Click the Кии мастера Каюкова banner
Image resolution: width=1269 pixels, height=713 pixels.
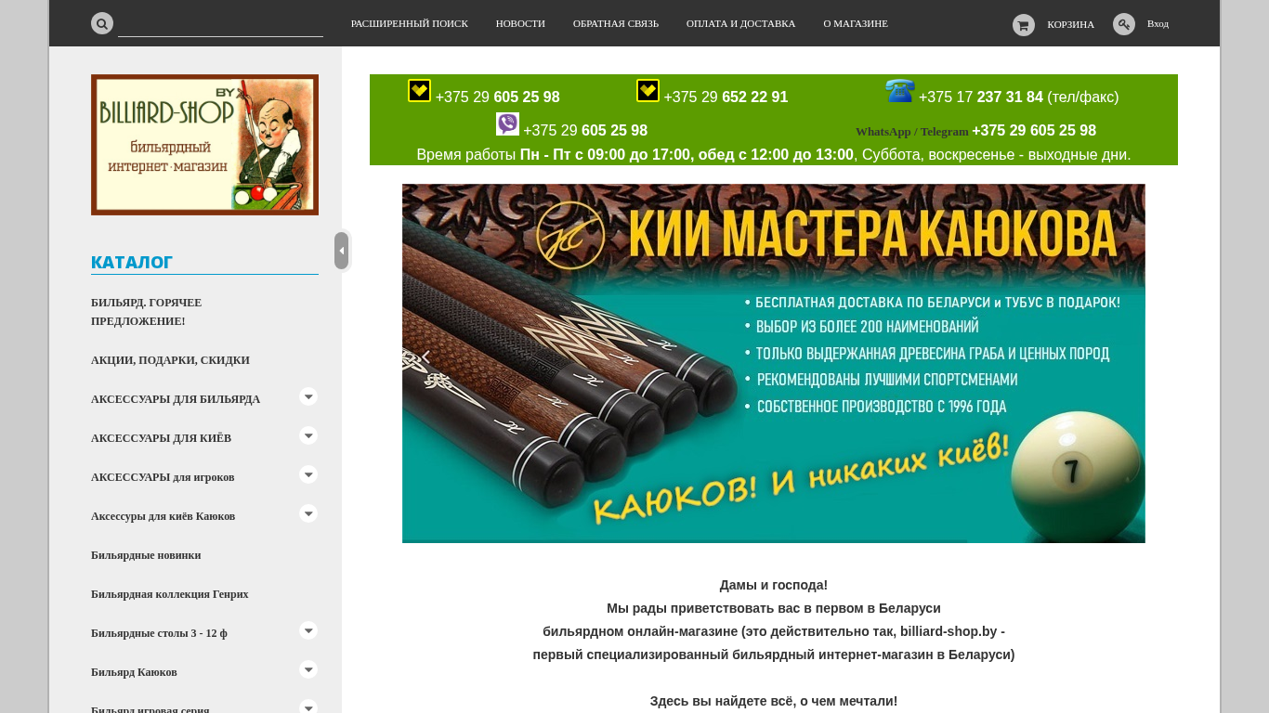[x=774, y=363]
